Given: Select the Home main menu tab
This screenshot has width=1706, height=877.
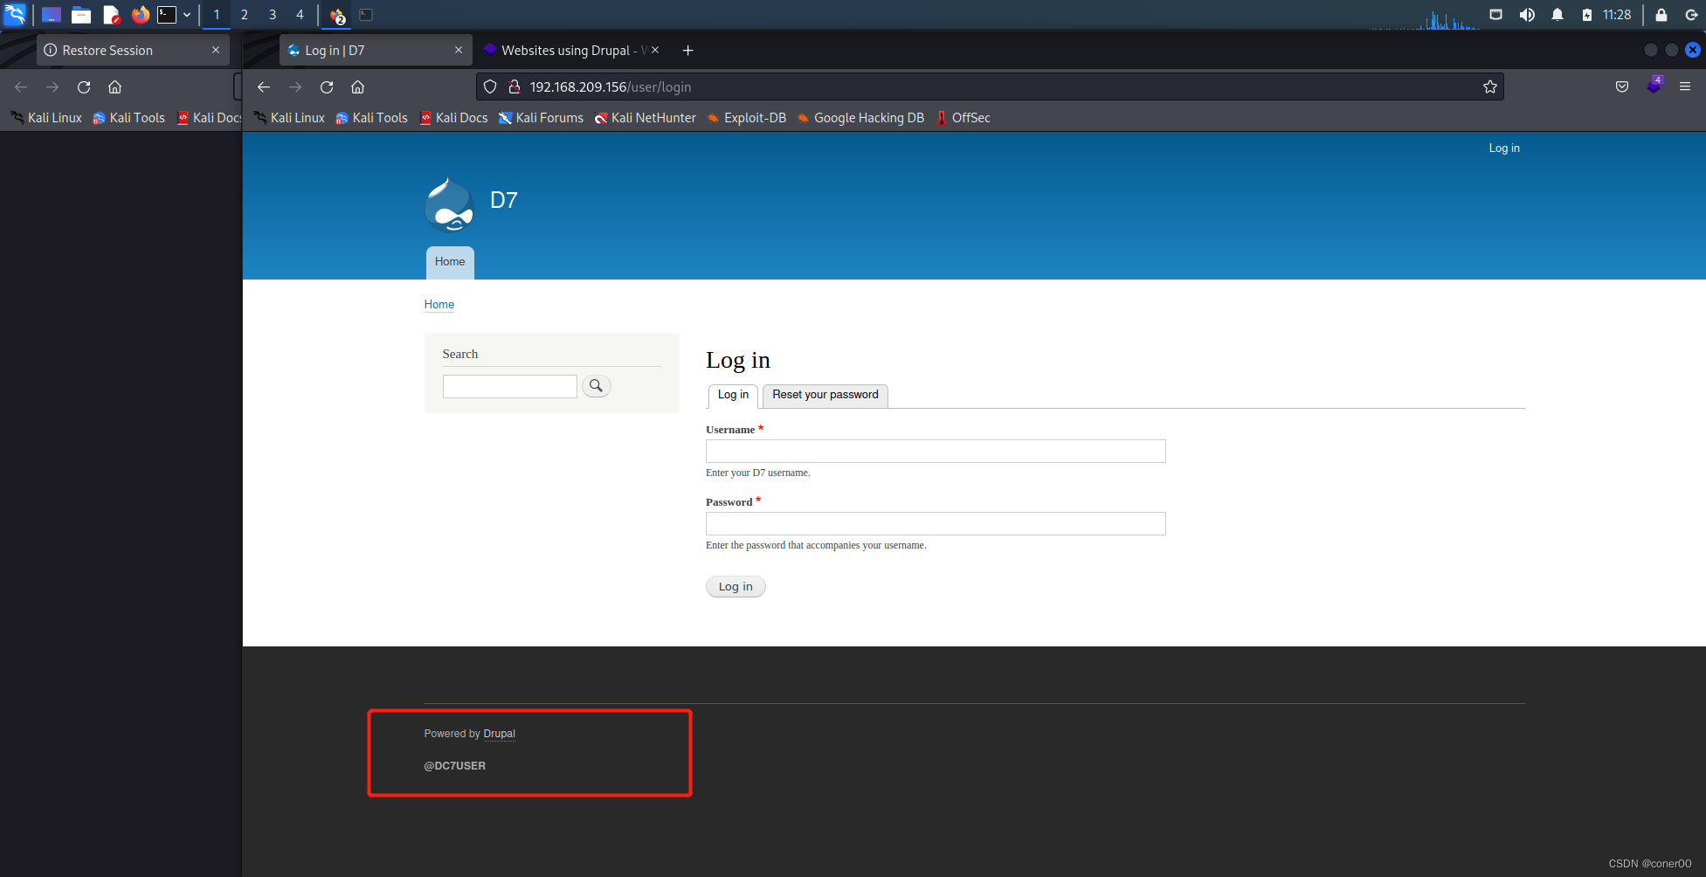Looking at the screenshot, I should click(x=450, y=262).
